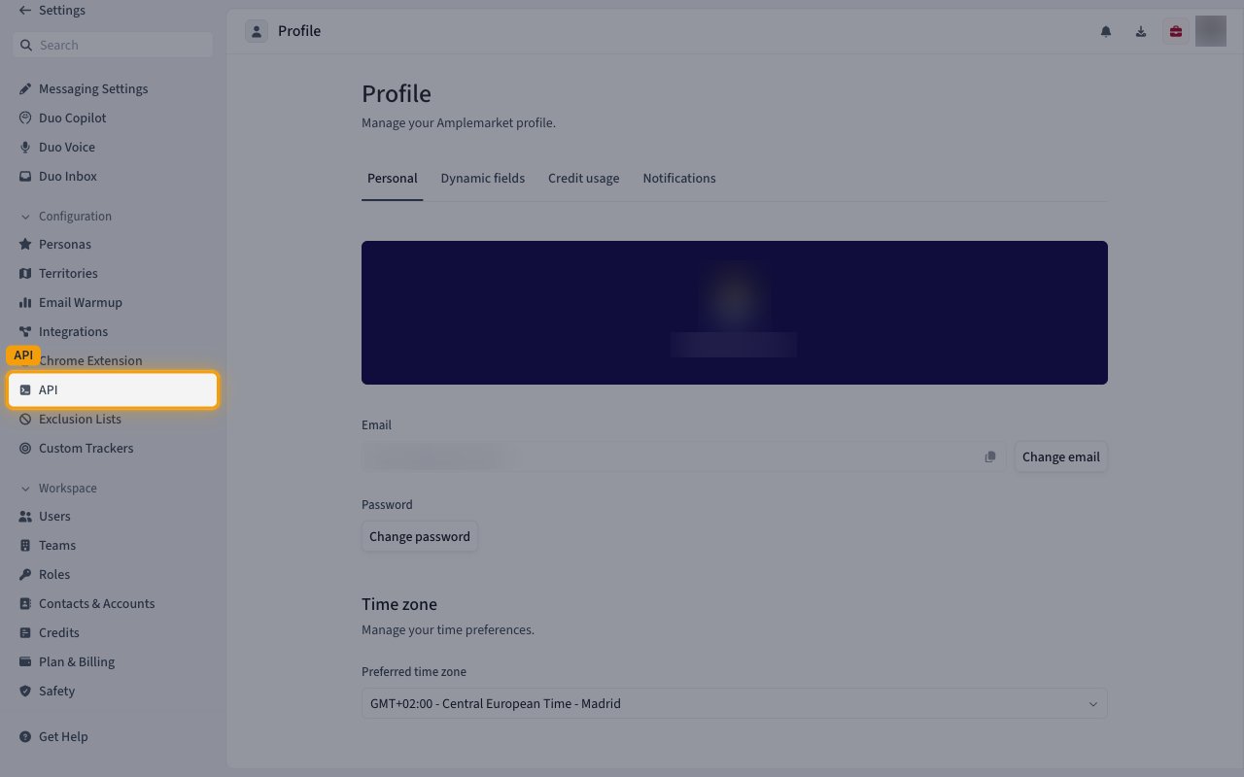Select the Personal tab
This screenshot has width=1244, height=777.
[392, 179]
